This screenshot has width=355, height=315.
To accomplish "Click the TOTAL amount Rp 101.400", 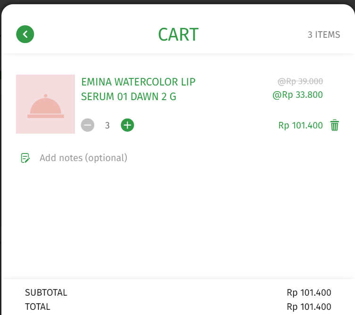I will pos(309,306).
